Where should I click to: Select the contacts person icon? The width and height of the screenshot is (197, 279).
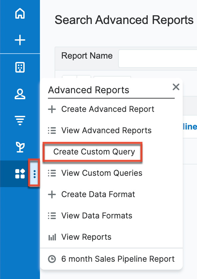coord(20,95)
